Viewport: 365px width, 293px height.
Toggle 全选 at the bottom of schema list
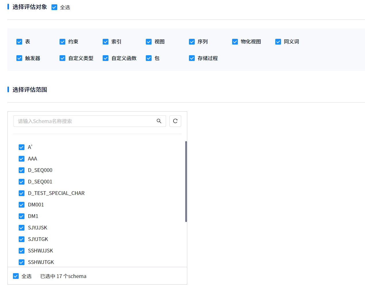click(x=16, y=276)
